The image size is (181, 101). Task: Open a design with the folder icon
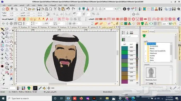click(30, 9)
